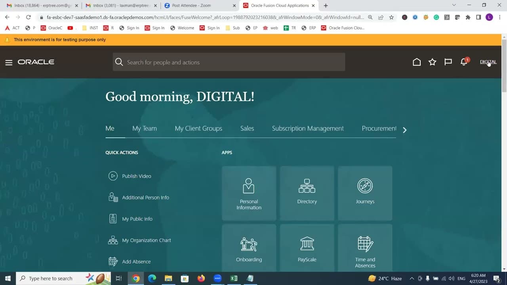Switch to the My Team tab
This screenshot has height=285, width=507.
click(x=145, y=129)
